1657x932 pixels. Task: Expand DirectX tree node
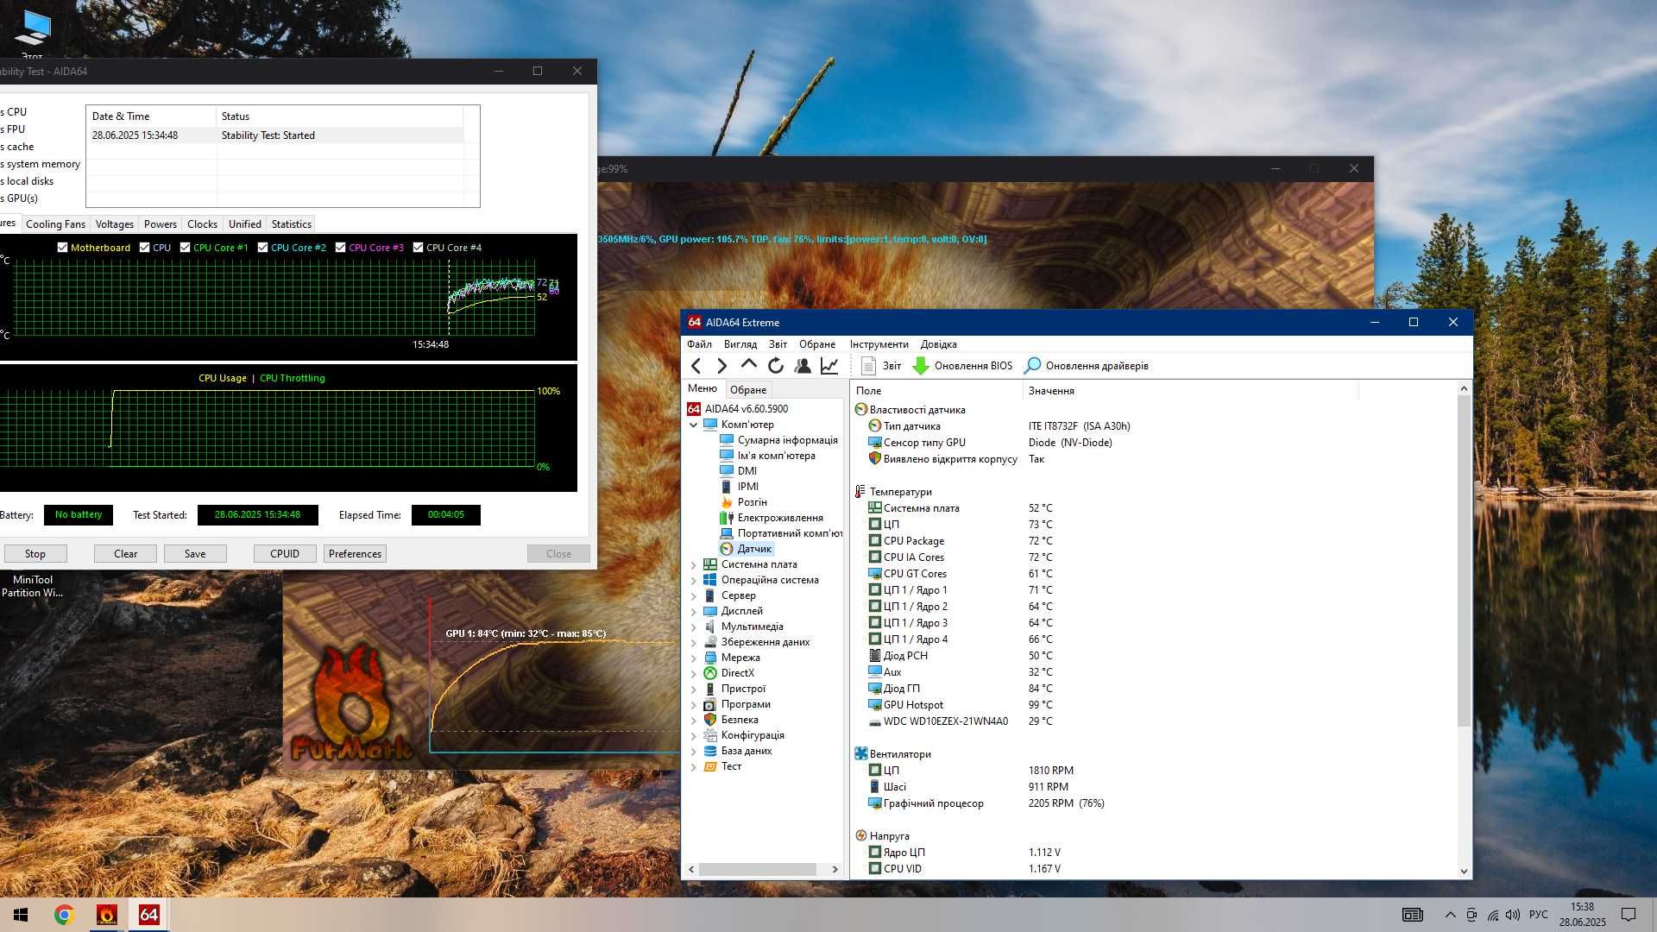click(x=693, y=673)
